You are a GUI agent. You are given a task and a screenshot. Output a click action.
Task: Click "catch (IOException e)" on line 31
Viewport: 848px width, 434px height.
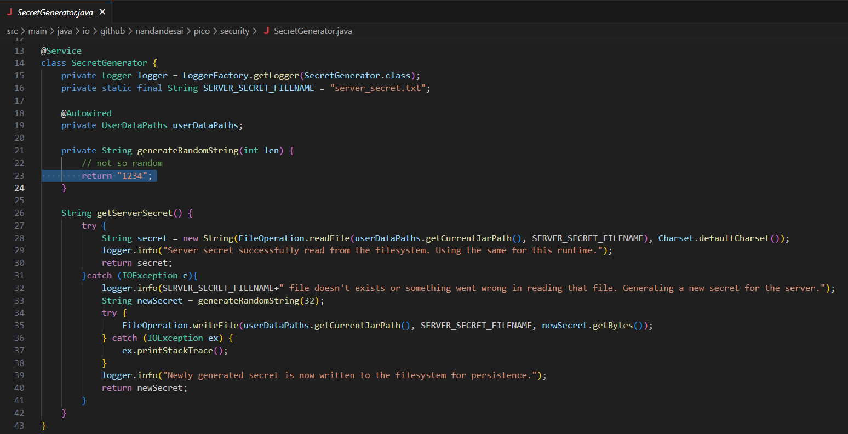[140, 275]
